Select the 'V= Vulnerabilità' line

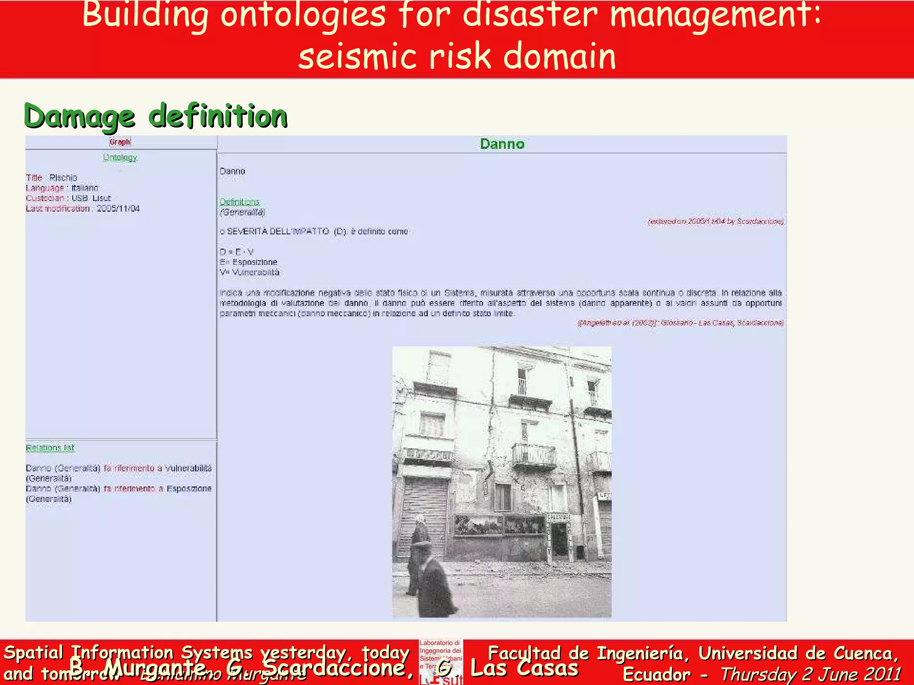click(249, 272)
